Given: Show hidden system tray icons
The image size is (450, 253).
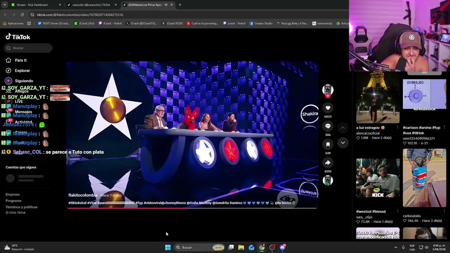Looking at the screenshot, I should coord(396,247).
